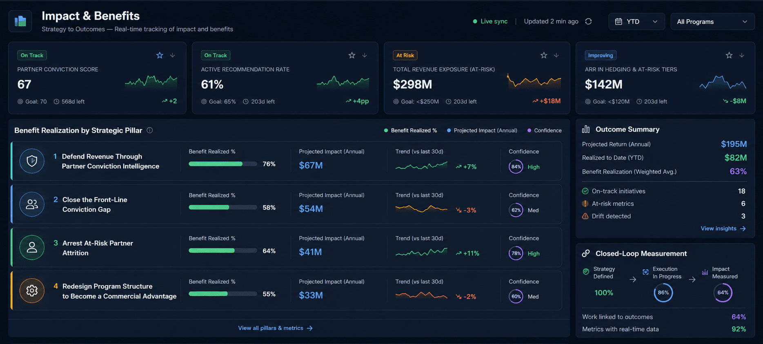The width and height of the screenshot is (763, 344).
Task: Refresh data with the sync icon
Action: [588, 21]
